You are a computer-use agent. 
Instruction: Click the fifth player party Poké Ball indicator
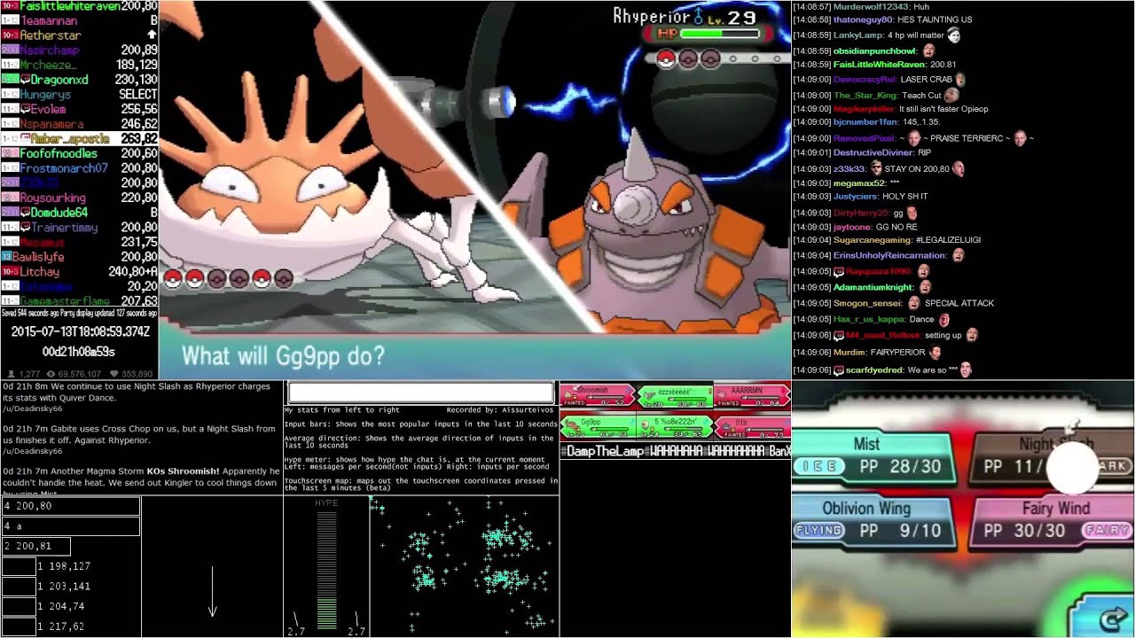pos(262,280)
